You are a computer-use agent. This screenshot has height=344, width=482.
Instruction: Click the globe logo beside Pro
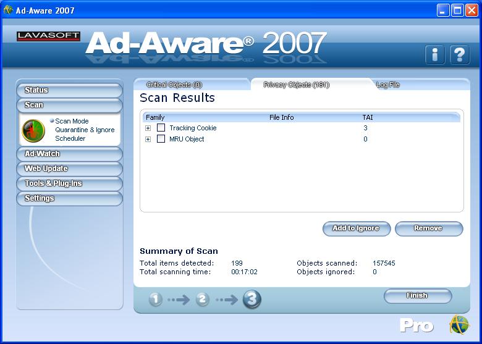click(459, 324)
